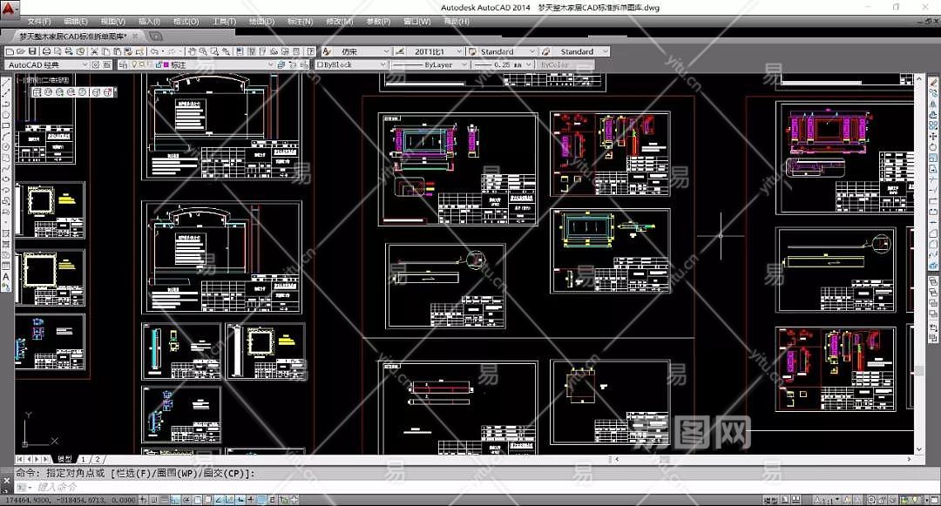Expand the 标注 layer dropdown list

click(271, 64)
